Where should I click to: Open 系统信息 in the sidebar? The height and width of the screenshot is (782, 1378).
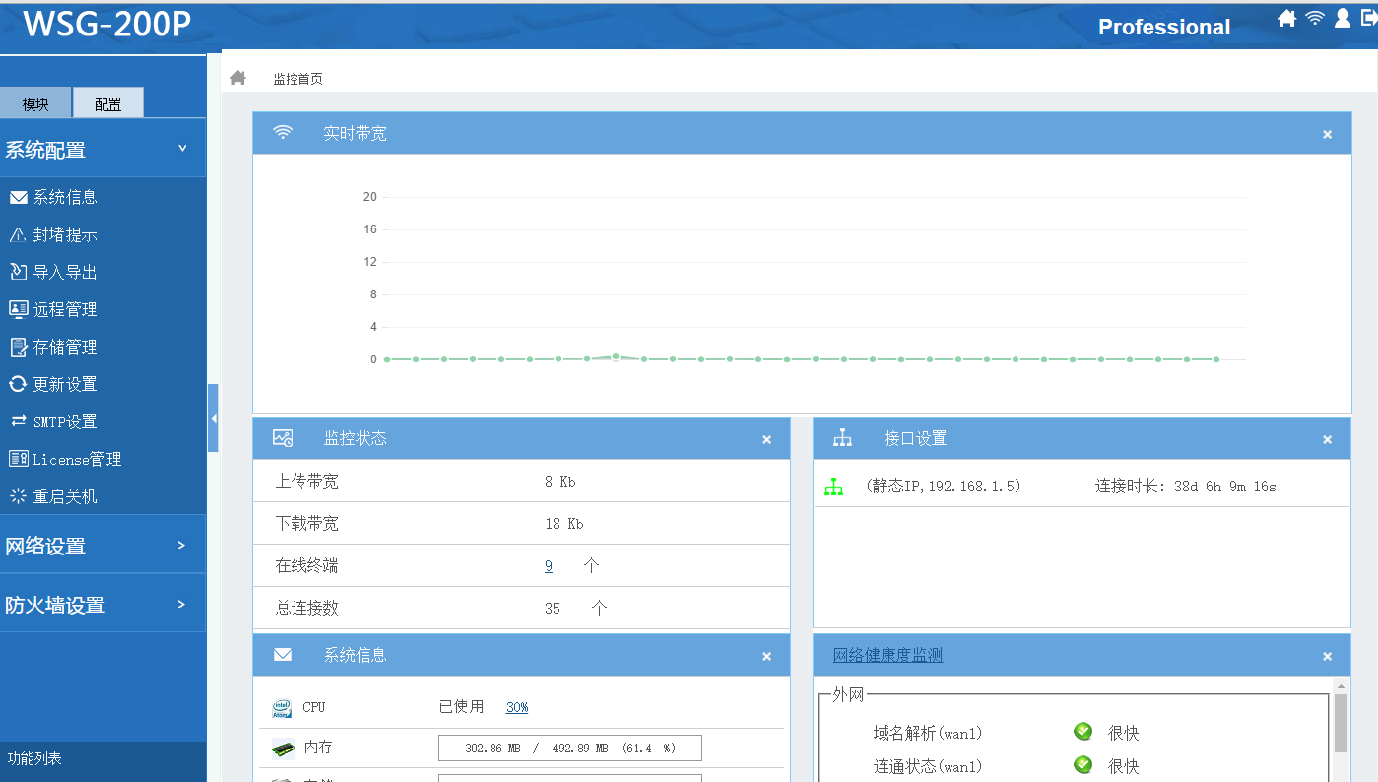tap(65, 197)
